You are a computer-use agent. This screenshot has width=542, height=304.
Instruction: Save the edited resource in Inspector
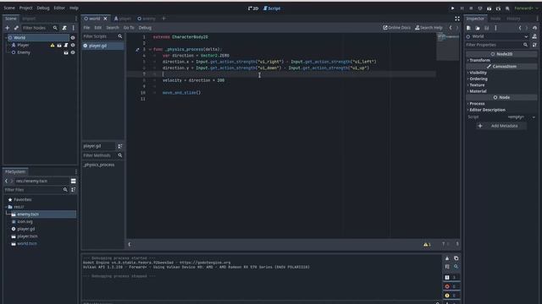coord(487,28)
